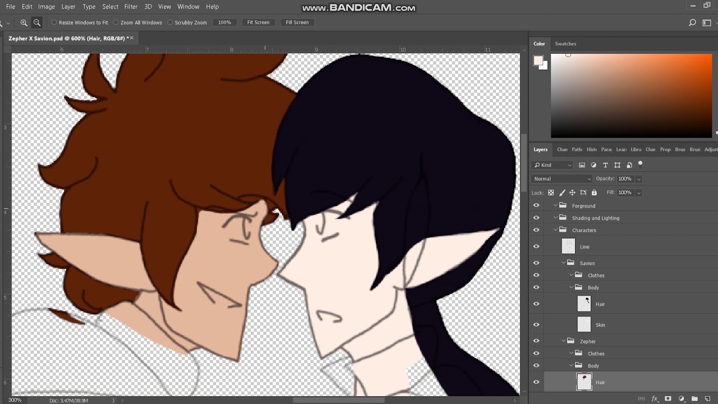
Task: Open the Image menu
Action: (x=47, y=7)
